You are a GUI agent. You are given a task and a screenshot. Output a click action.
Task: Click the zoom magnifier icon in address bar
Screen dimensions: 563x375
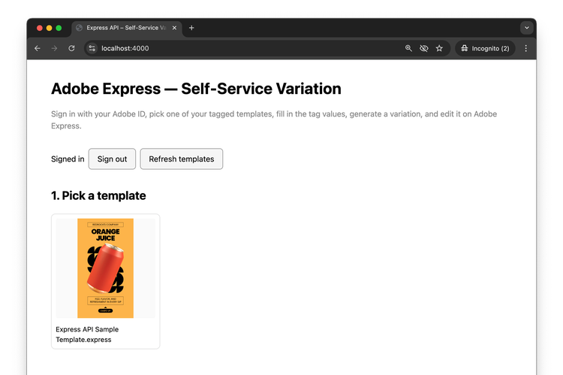408,48
